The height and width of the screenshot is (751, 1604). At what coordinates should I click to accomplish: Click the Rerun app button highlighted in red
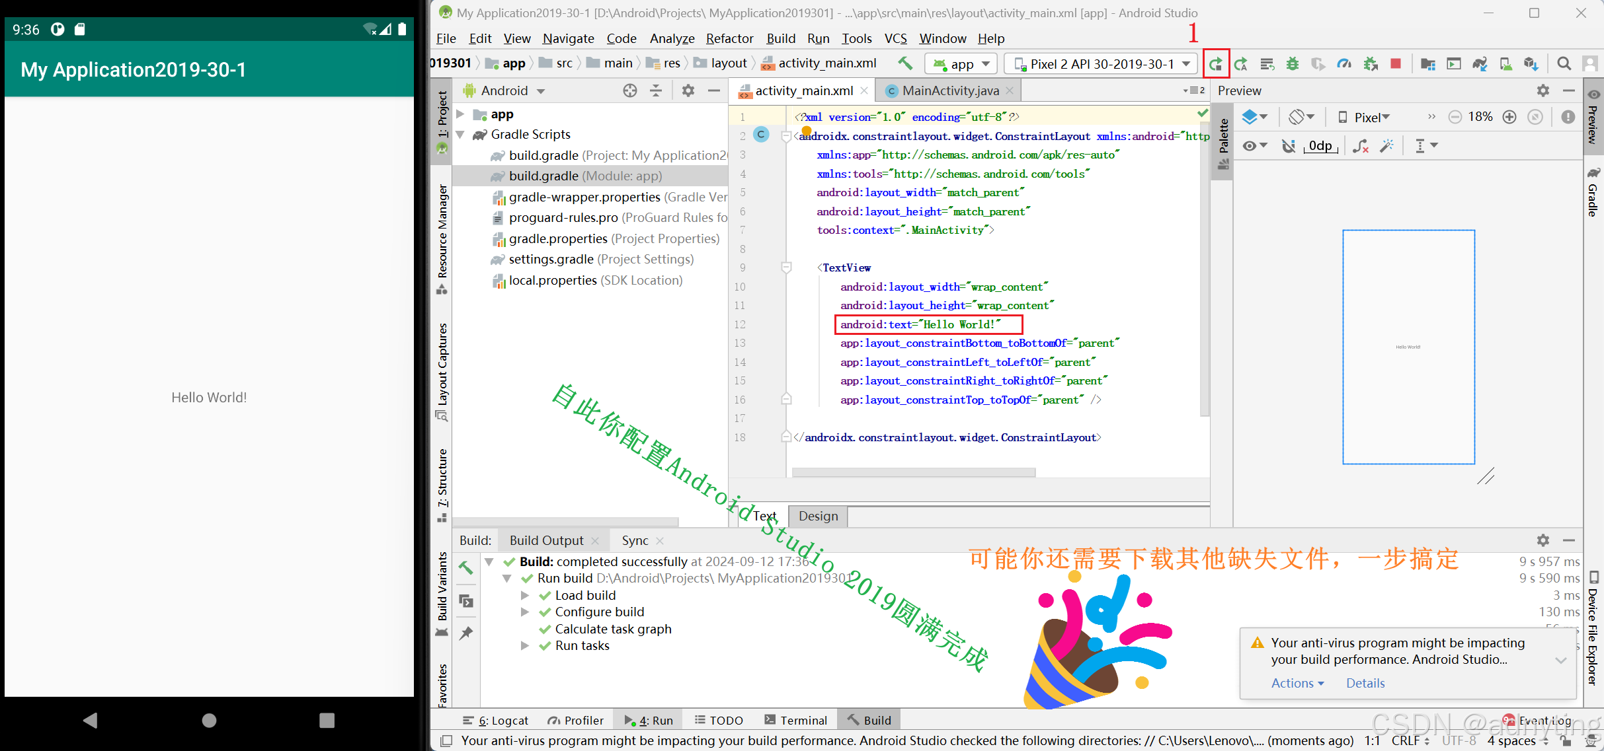[x=1215, y=64]
